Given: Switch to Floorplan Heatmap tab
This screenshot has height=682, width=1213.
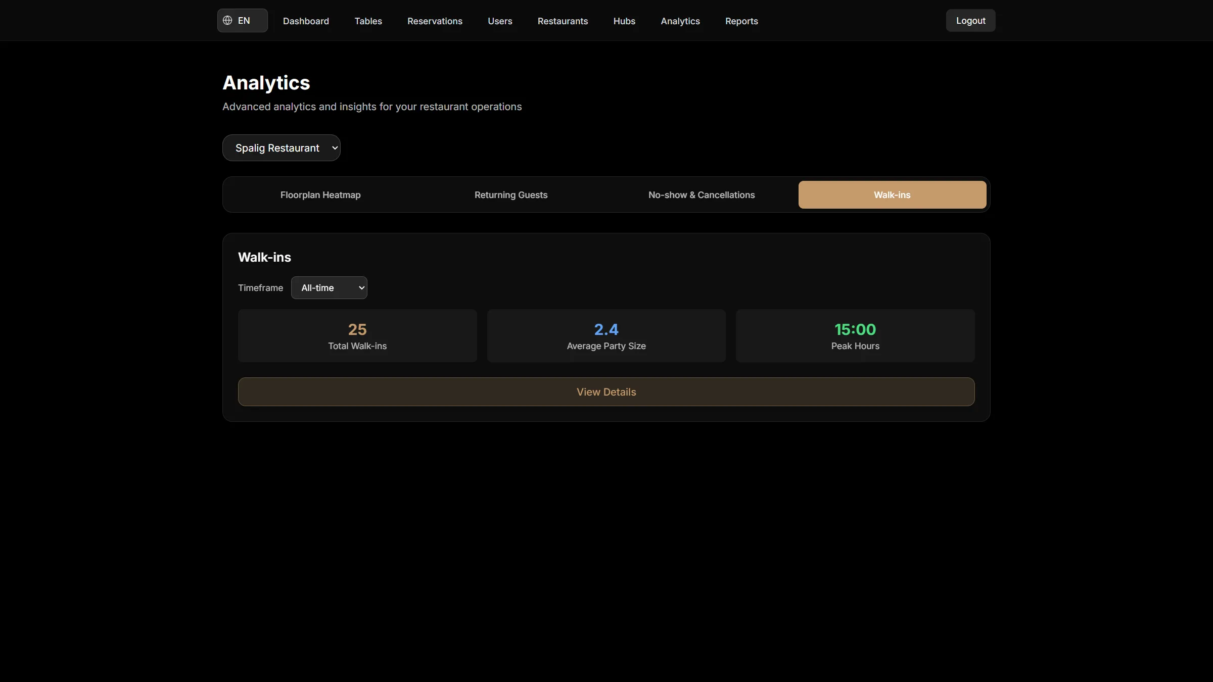Looking at the screenshot, I should (x=320, y=195).
